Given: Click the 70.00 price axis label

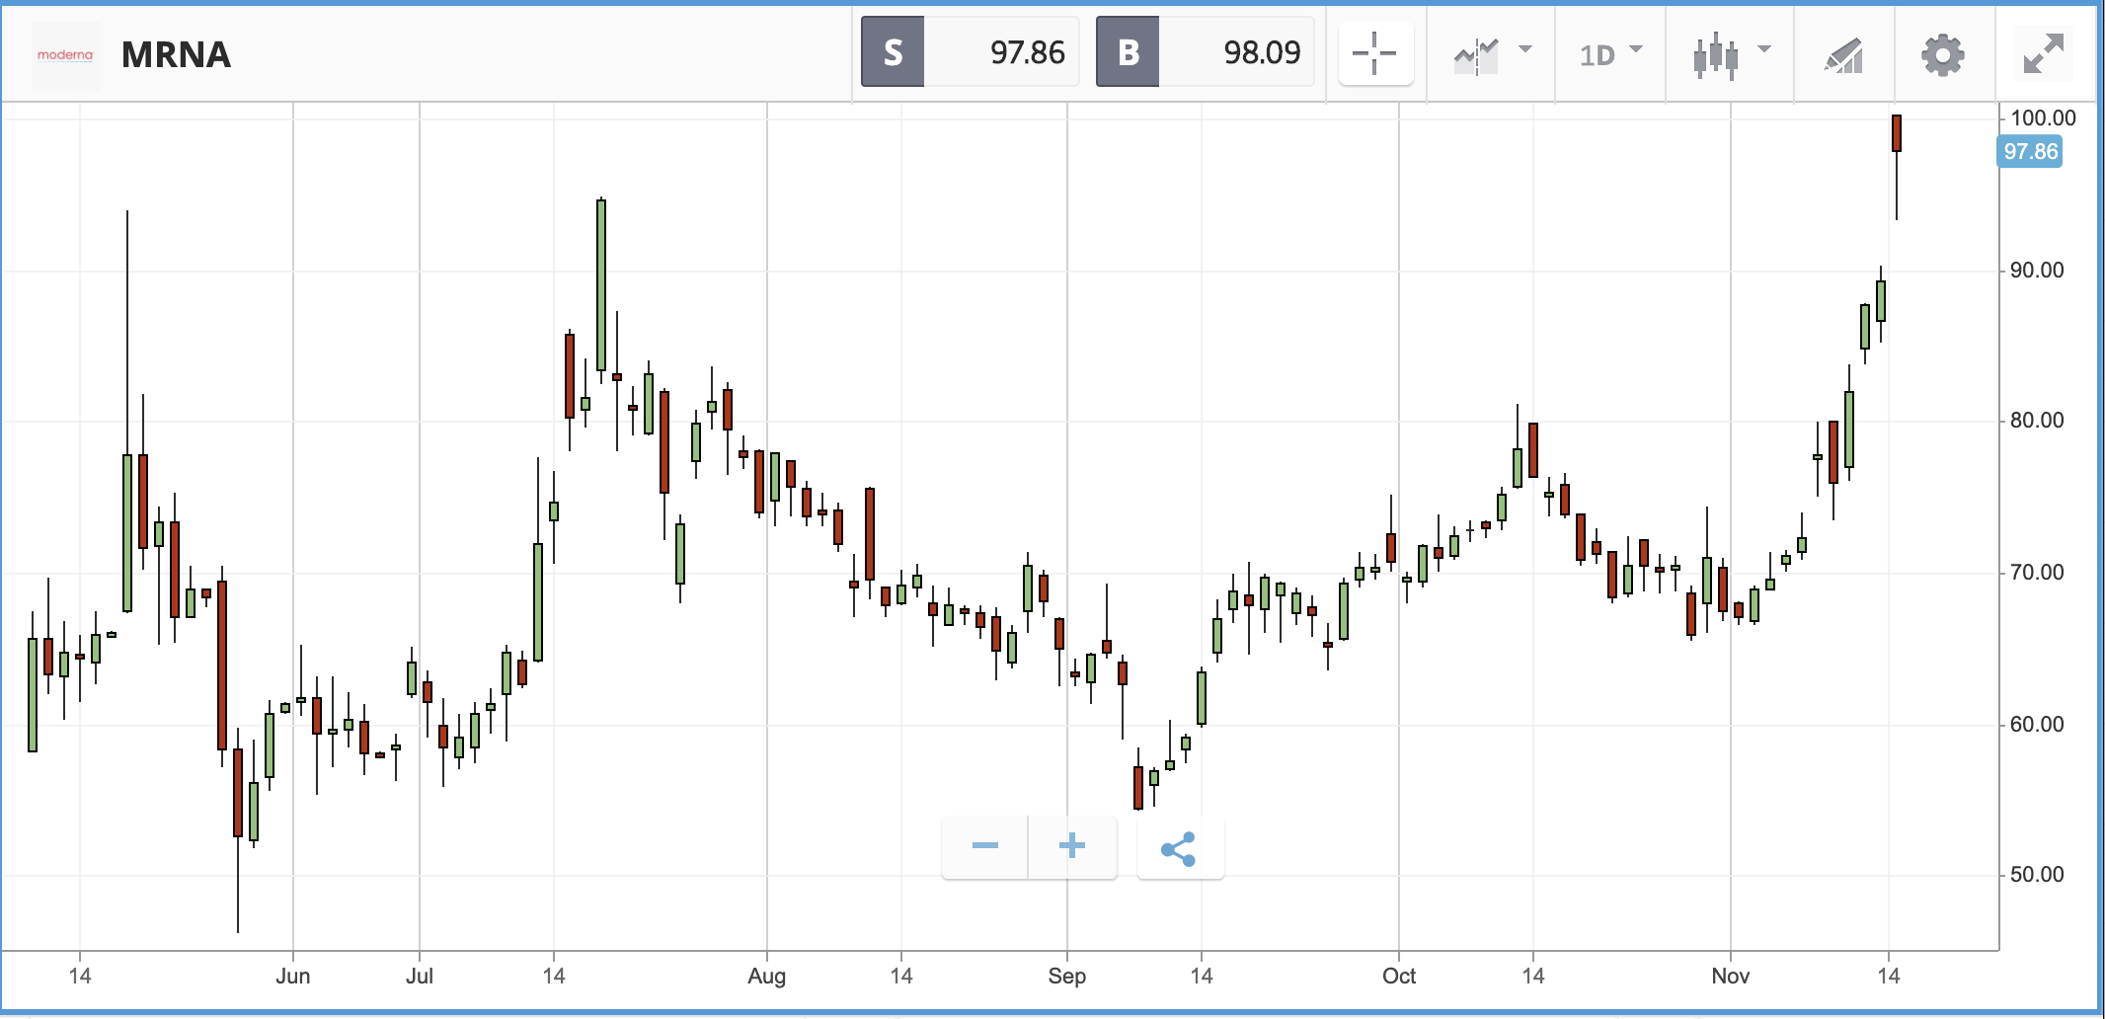Looking at the screenshot, I should tap(2037, 572).
